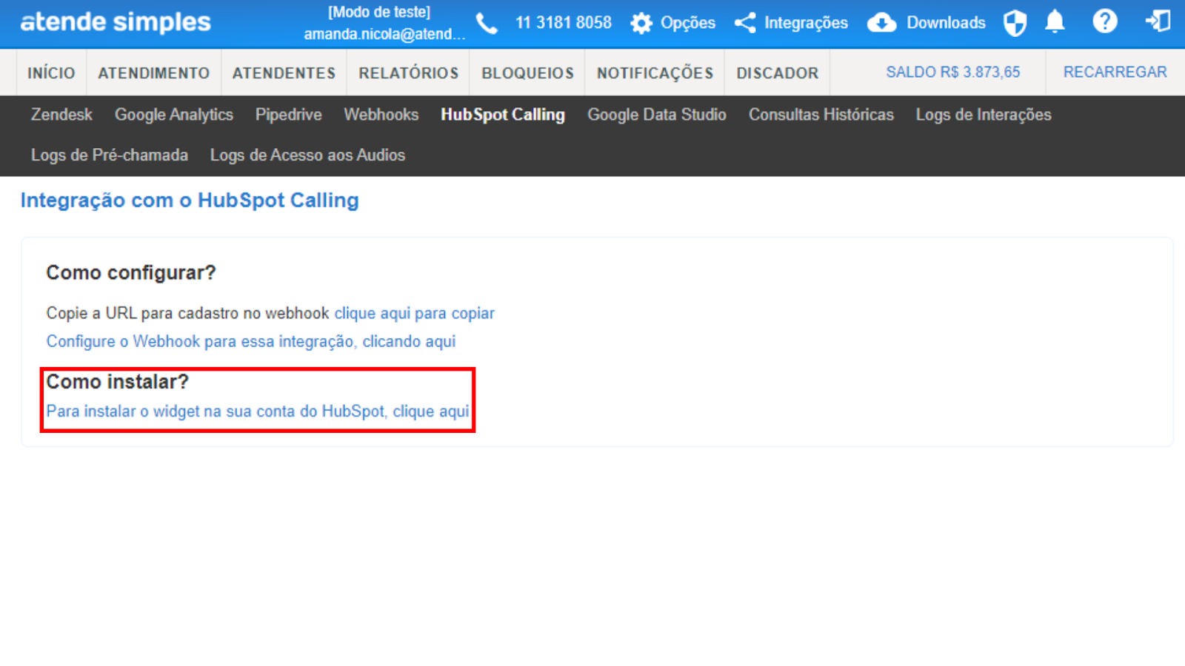Open the Google Analytics submenu item

174,115
